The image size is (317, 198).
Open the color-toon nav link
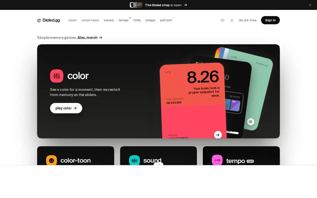pyautogui.click(x=90, y=20)
